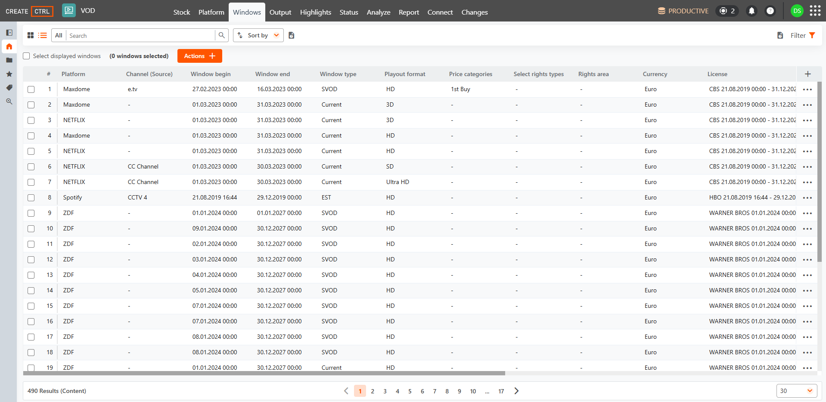Open page size dropdown showing 30
This screenshot has width=826, height=402.
797,391
